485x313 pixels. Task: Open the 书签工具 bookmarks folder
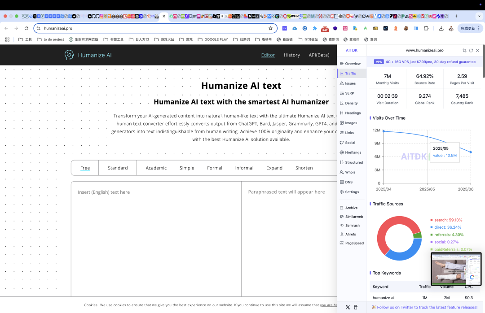(114, 39)
